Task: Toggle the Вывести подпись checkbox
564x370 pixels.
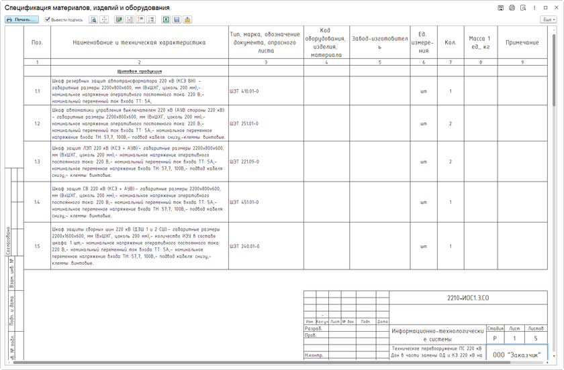Action: tap(48, 20)
